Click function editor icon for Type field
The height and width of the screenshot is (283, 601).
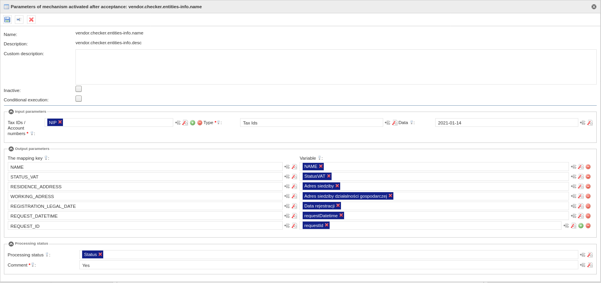click(395, 123)
